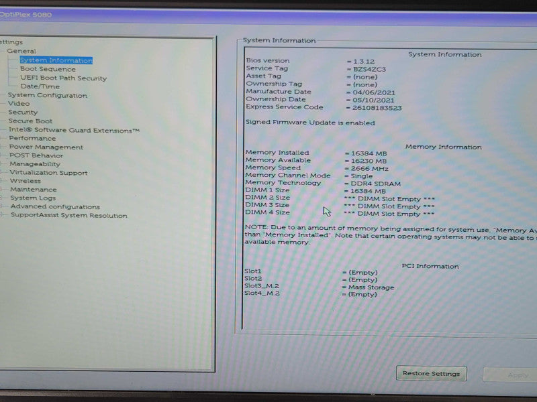The height and width of the screenshot is (402, 537).
Task: Select System Information in the General tree
Action: 56,60
